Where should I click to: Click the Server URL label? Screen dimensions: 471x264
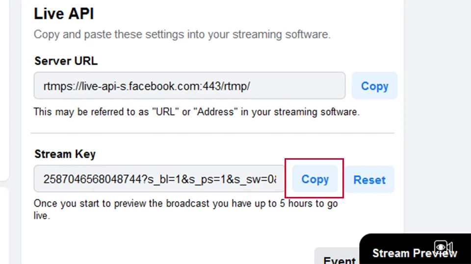[66, 61]
